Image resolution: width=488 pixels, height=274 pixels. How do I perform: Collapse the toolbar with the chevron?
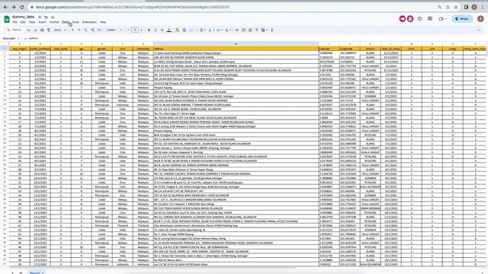coord(479,30)
